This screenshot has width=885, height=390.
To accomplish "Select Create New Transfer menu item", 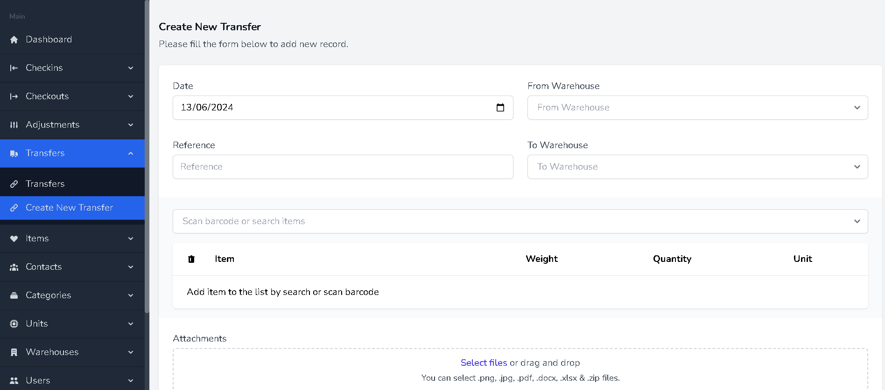I will click(69, 208).
